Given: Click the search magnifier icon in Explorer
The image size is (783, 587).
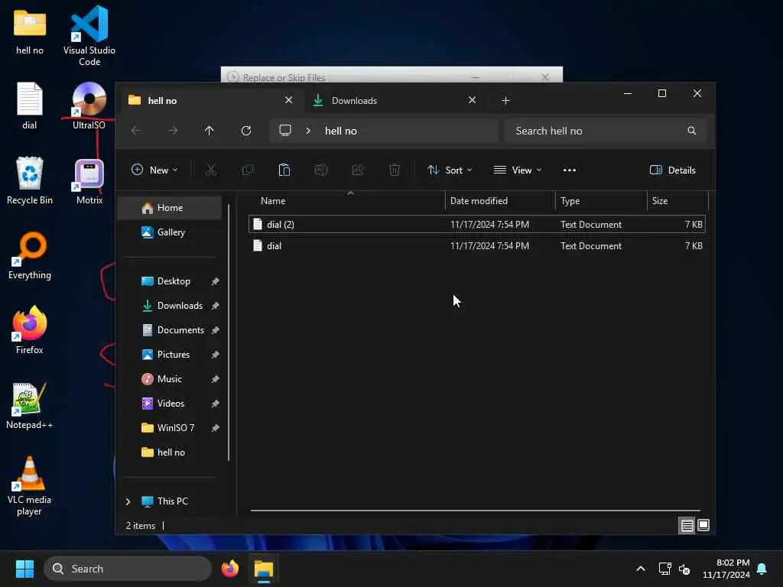Looking at the screenshot, I should click(x=691, y=131).
